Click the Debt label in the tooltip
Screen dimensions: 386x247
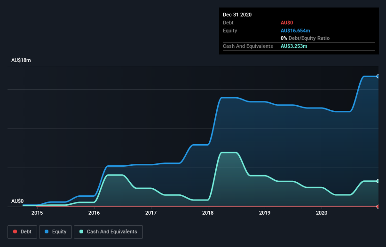(228, 23)
